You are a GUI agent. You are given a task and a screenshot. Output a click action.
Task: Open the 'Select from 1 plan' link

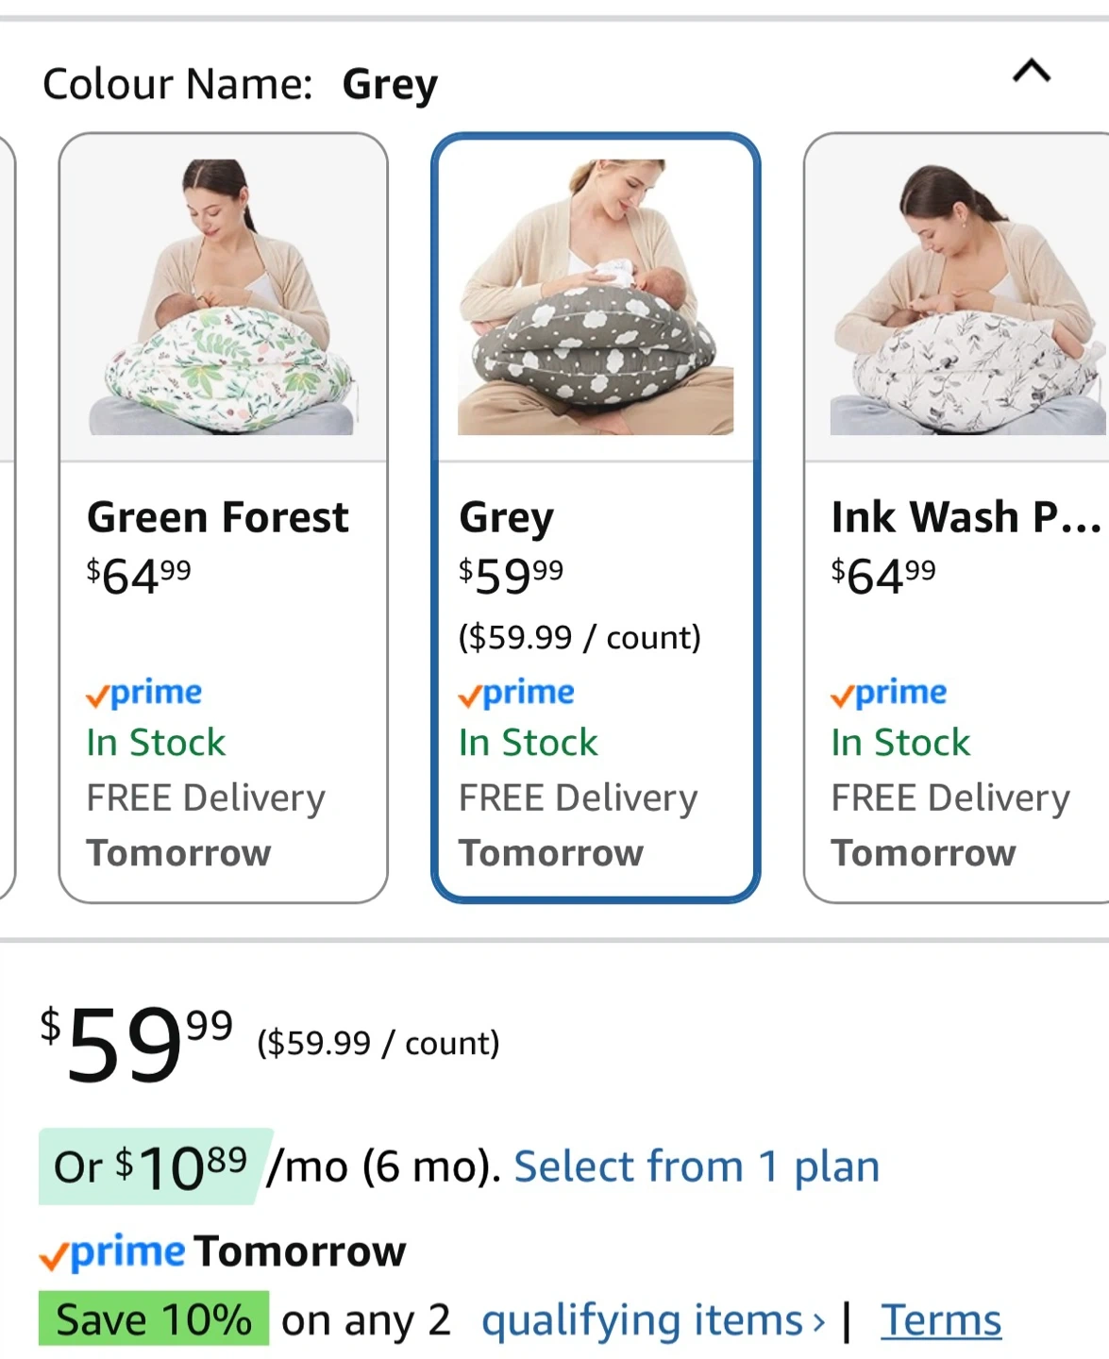697,1166
